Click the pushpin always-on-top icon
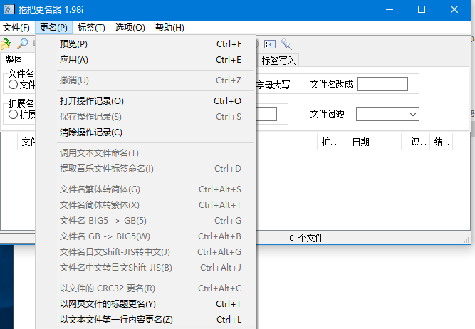 coord(286,44)
